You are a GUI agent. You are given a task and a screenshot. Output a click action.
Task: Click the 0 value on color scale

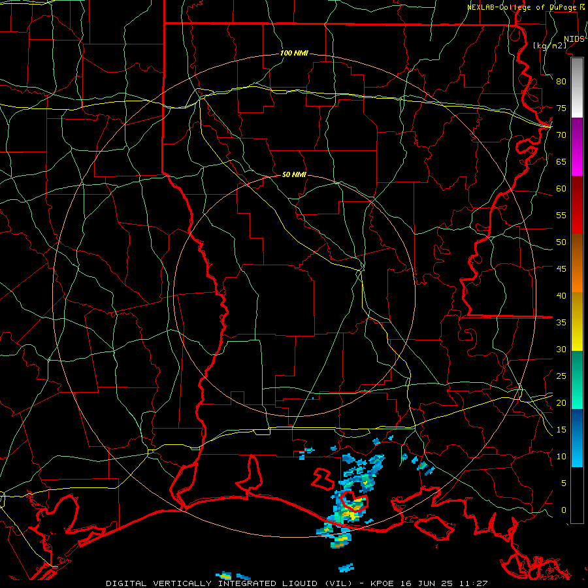[x=564, y=510]
